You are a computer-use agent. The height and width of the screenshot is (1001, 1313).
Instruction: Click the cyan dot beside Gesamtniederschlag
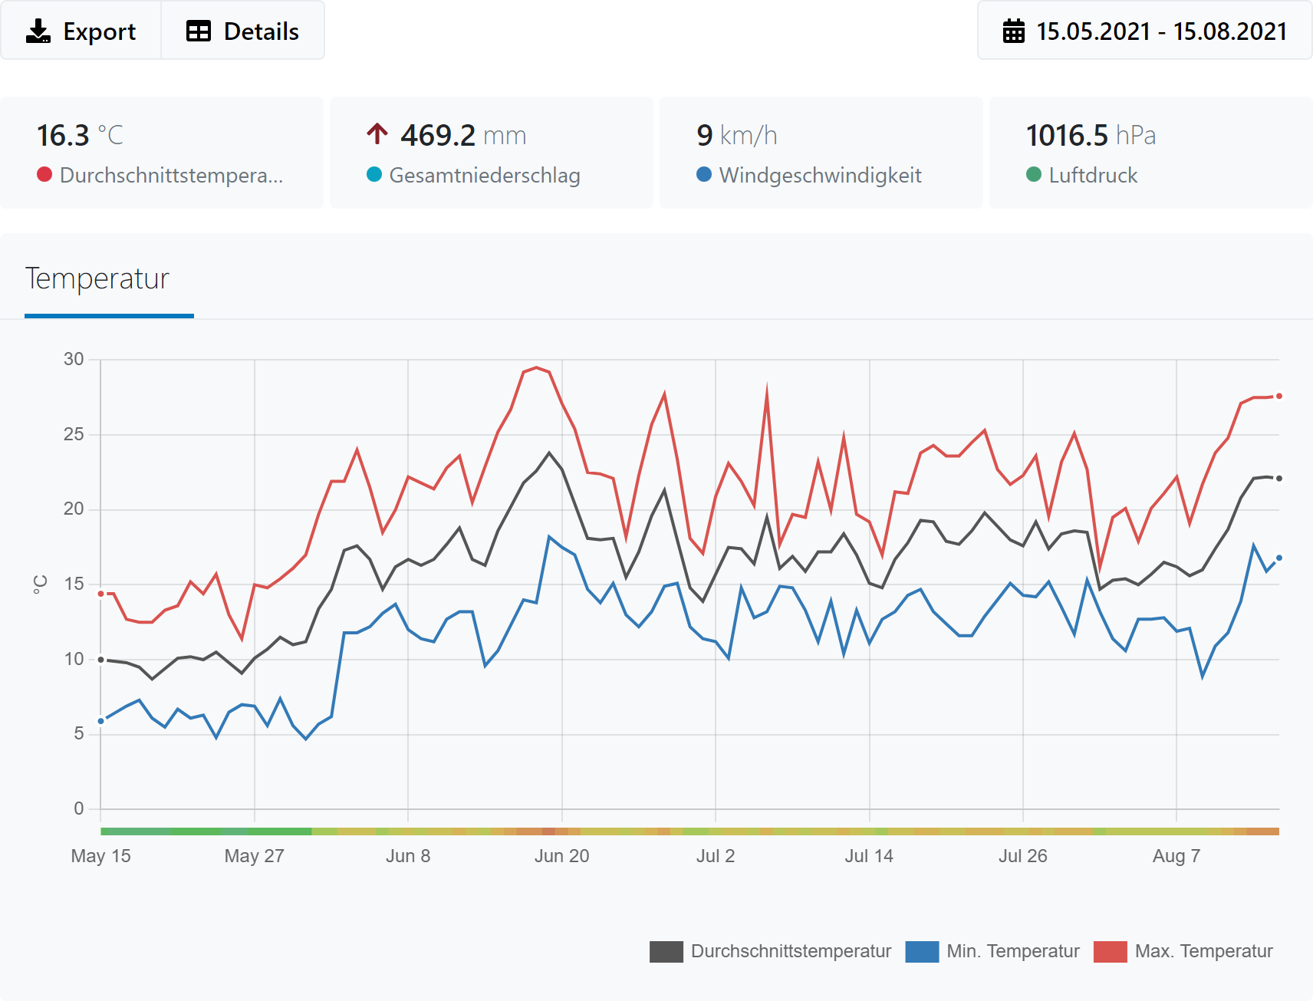pos(374,175)
